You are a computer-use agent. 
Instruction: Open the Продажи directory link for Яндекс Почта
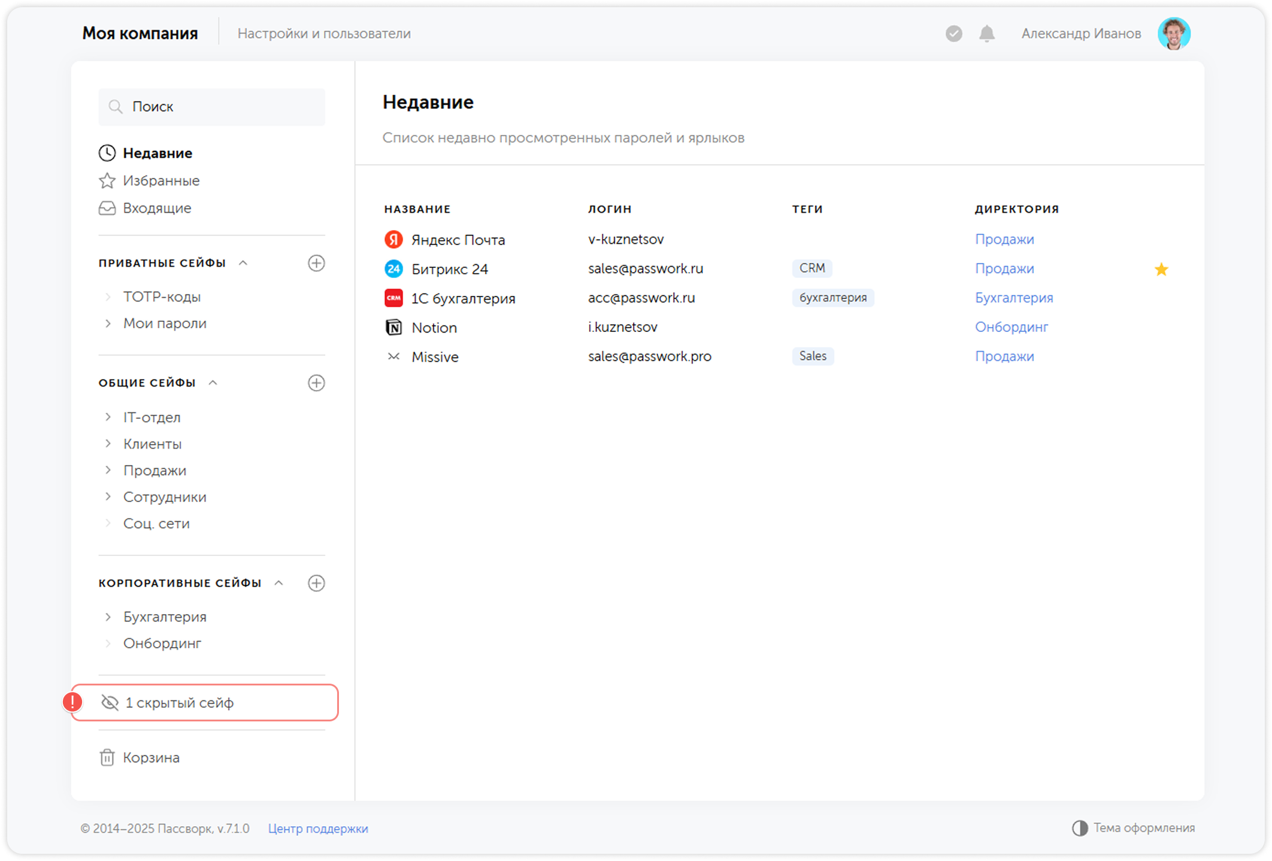1004,239
